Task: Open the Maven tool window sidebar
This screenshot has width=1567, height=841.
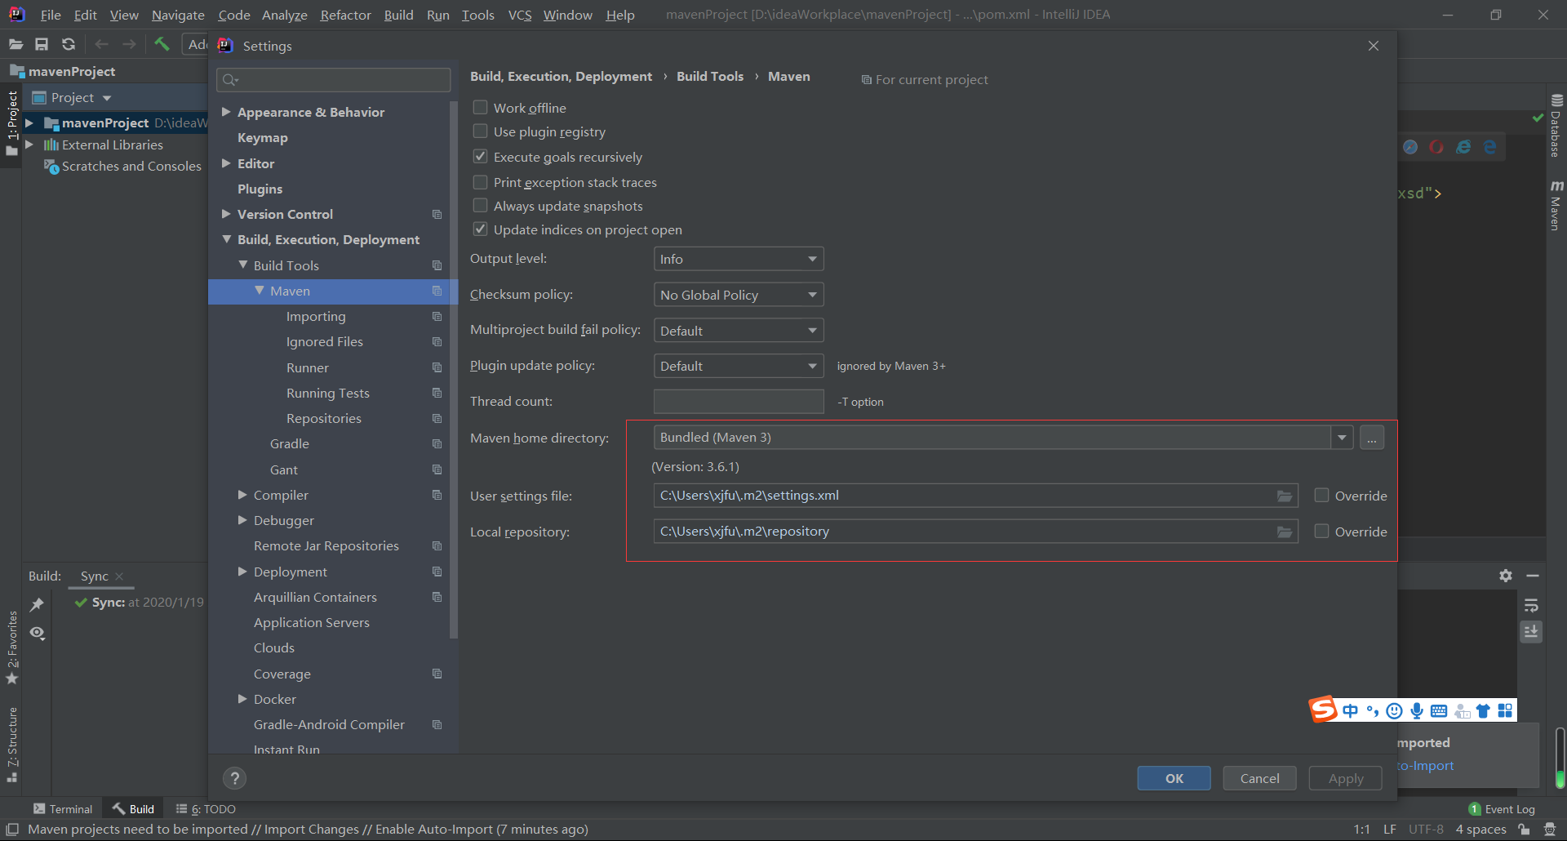Action: (x=1556, y=206)
